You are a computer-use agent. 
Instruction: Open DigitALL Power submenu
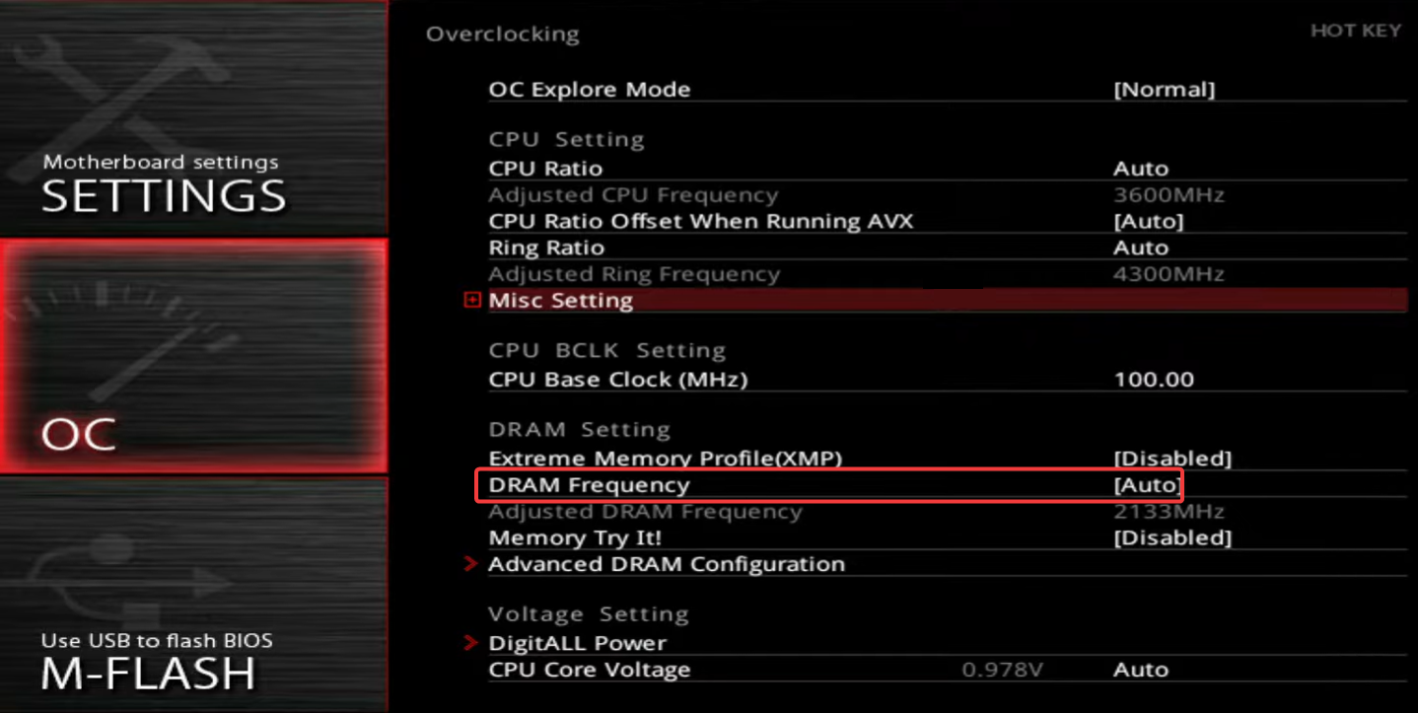coord(577,643)
